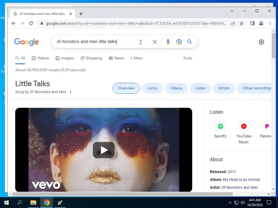This screenshot has height=208, width=278.
Task: Click the Google logo
Action: tap(26, 42)
